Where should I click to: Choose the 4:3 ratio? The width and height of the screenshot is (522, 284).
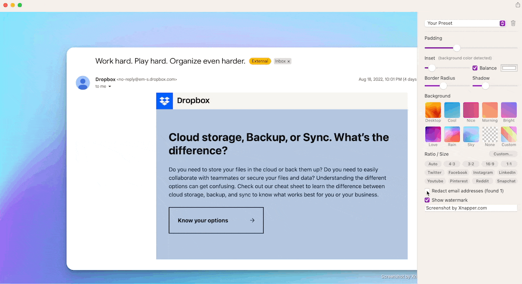[x=452, y=164]
